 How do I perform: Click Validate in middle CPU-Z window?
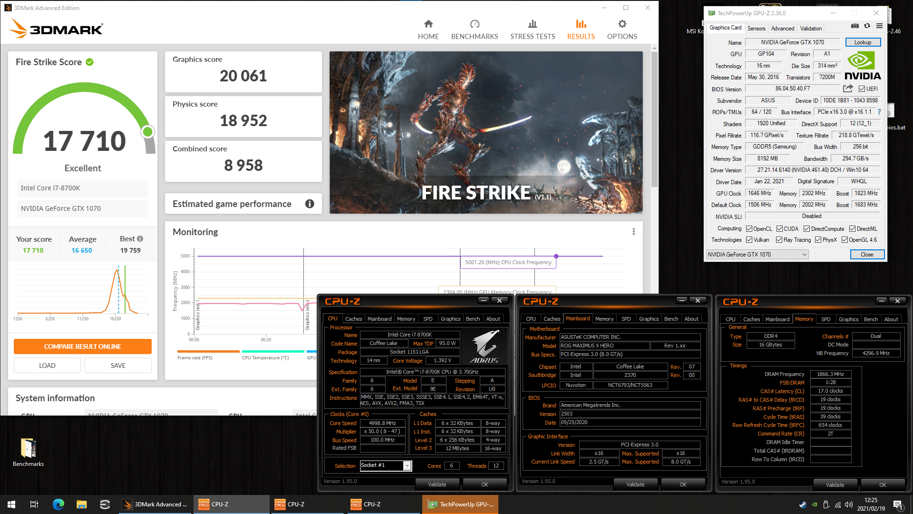pos(635,484)
